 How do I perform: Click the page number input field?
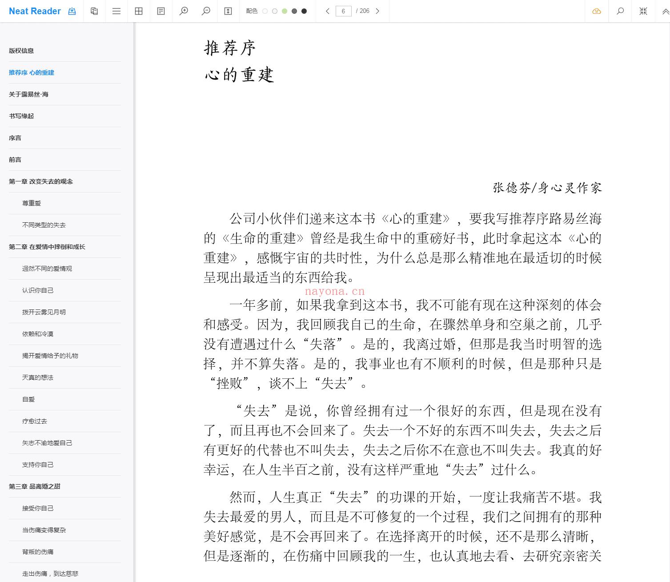pos(343,11)
